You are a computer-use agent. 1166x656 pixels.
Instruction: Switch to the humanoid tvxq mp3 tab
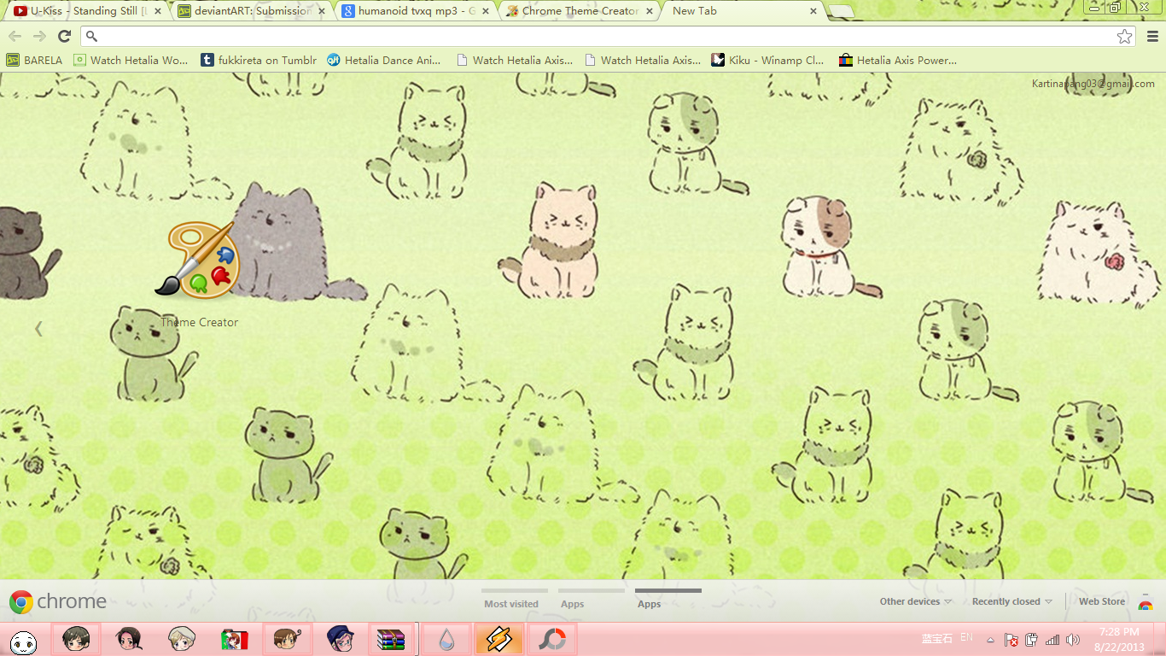(x=413, y=11)
